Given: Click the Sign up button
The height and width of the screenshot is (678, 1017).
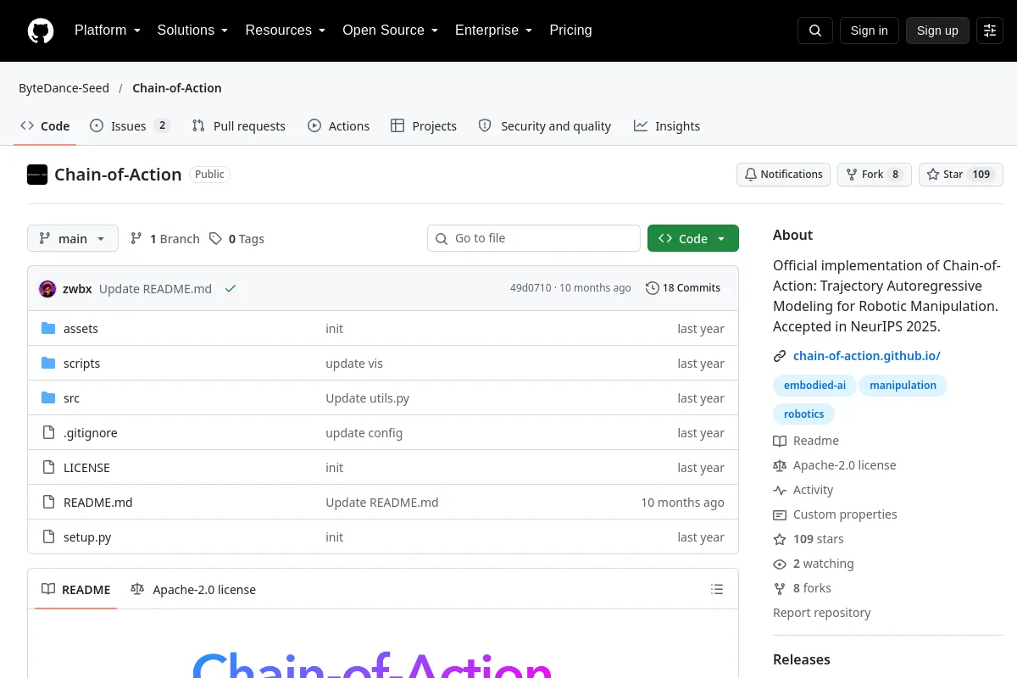Looking at the screenshot, I should tap(937, 31).
